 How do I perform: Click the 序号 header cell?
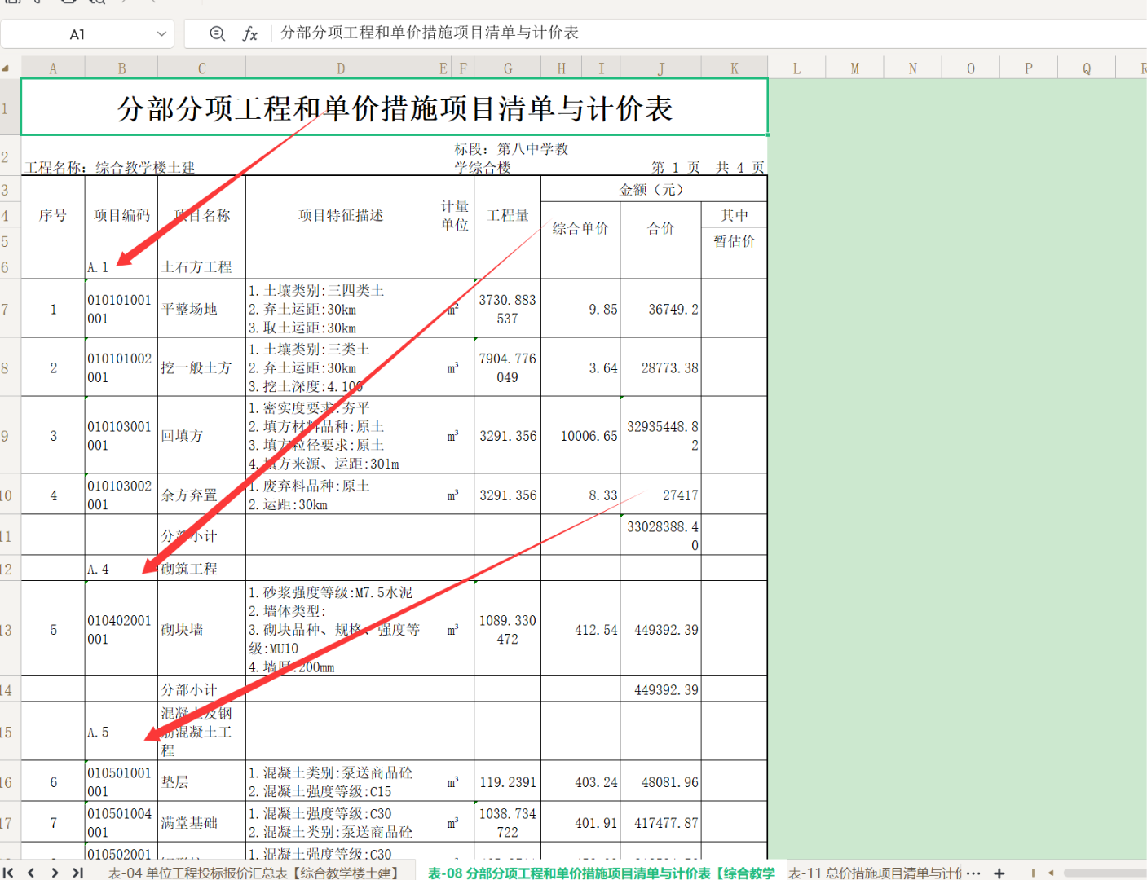(x=53, y=215)
